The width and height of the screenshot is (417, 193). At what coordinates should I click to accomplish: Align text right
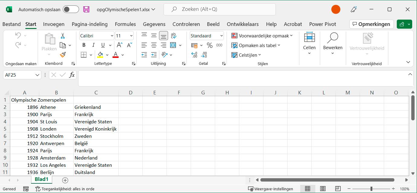tap(164, 45)
